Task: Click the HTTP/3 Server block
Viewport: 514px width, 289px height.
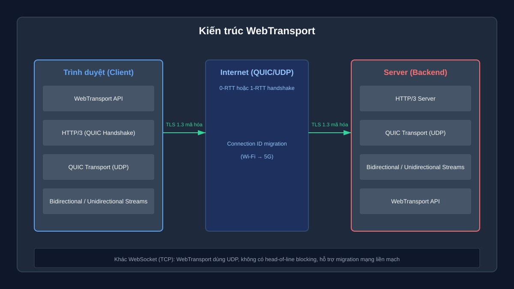Action: [415, 98]
